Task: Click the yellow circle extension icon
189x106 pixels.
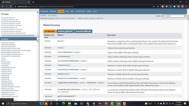Action: pyautogui.click(x=163, y=6)
